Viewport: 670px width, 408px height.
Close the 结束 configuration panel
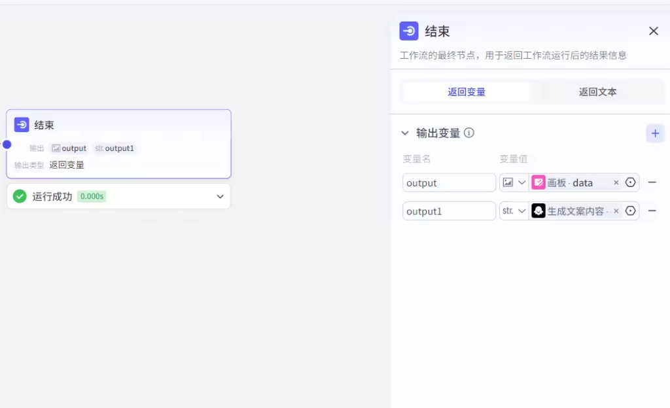[x=653, y=31]
